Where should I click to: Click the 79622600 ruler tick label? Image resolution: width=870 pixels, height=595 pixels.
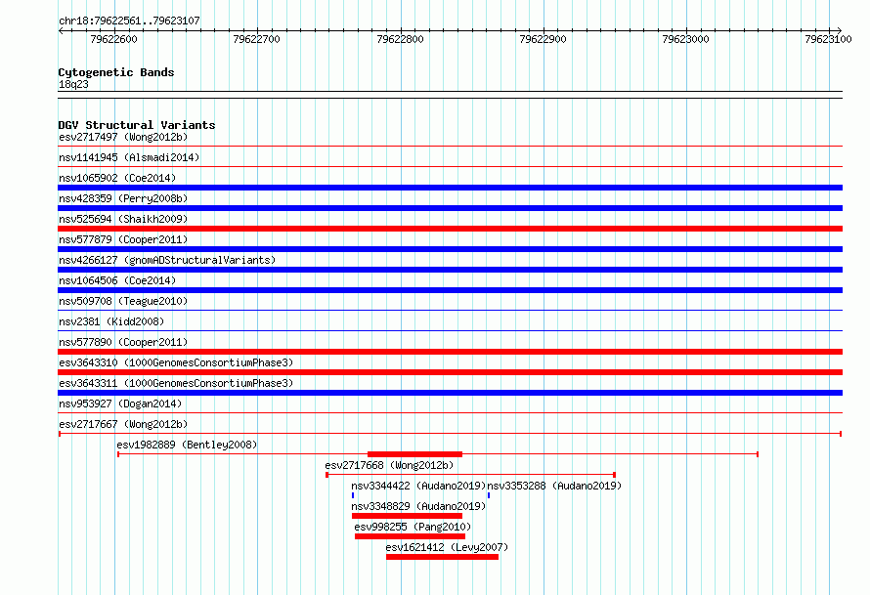coord(113,39)
